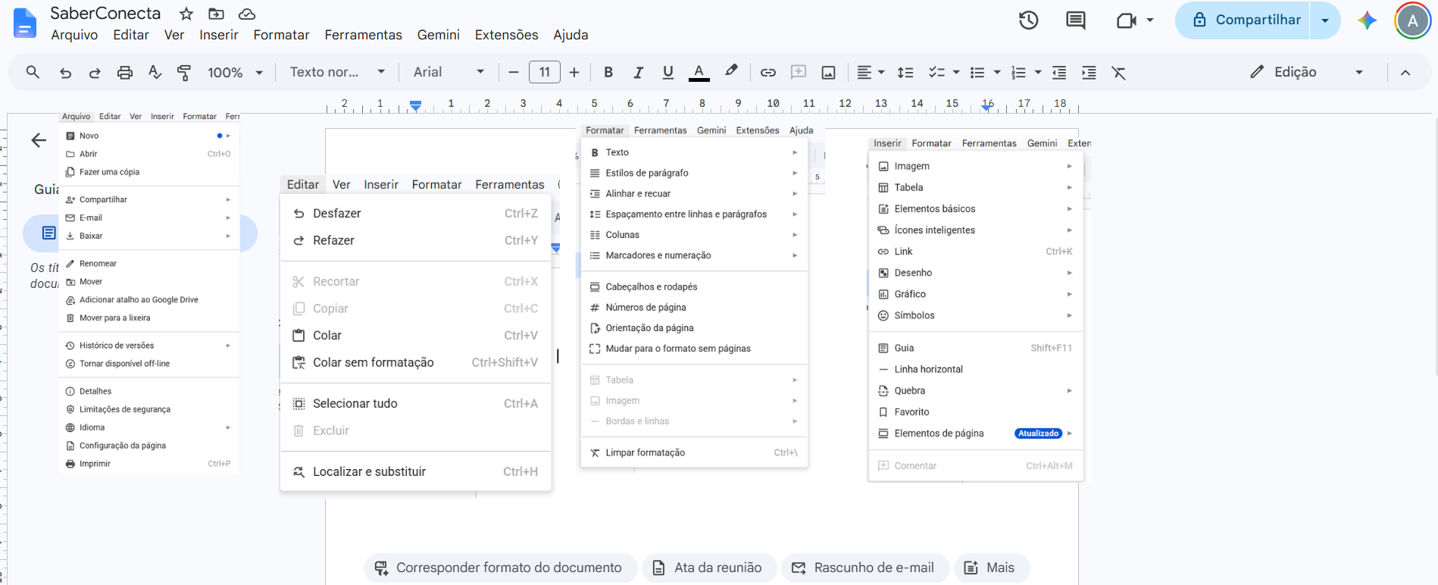Click the Gemini sparkle icon
Viewport: 1438px width, 585px height.
point(1367,20)
